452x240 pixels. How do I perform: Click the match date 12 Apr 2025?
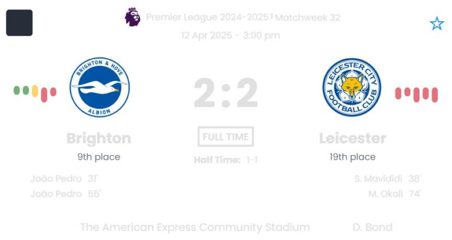206,35
